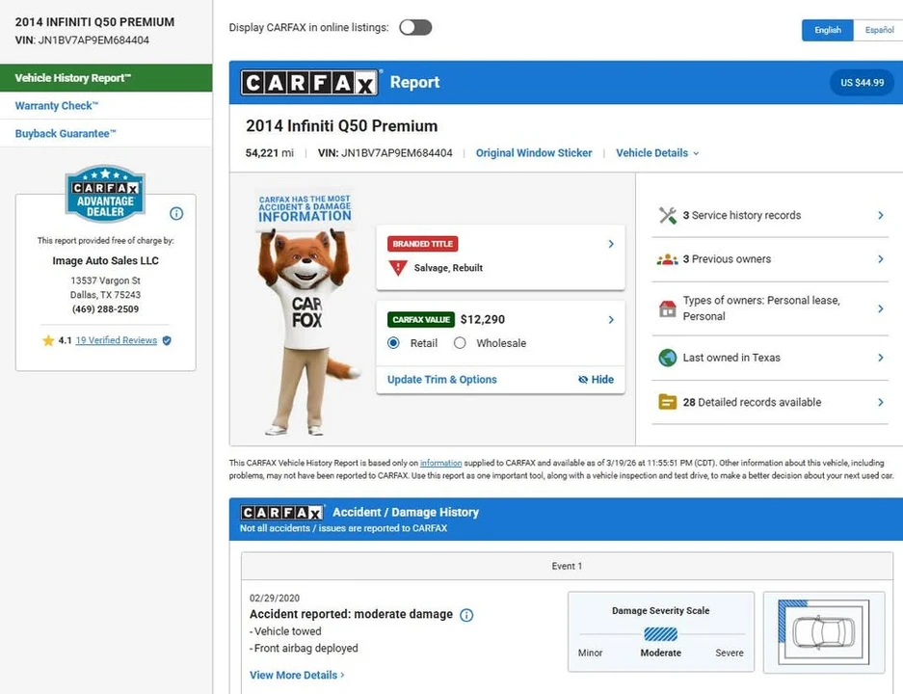Viewport: 903px width, 694px height.
Task: Click the $12,290 value amount
Action: [483, 320]
